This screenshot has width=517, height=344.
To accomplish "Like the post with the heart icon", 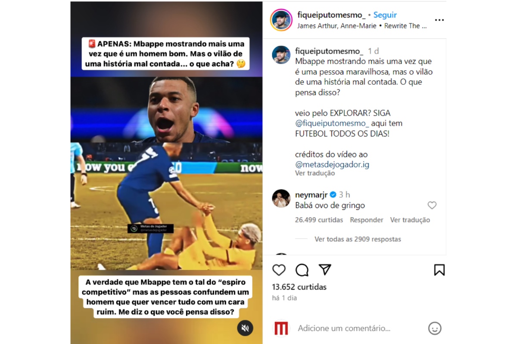I will 279,270.
